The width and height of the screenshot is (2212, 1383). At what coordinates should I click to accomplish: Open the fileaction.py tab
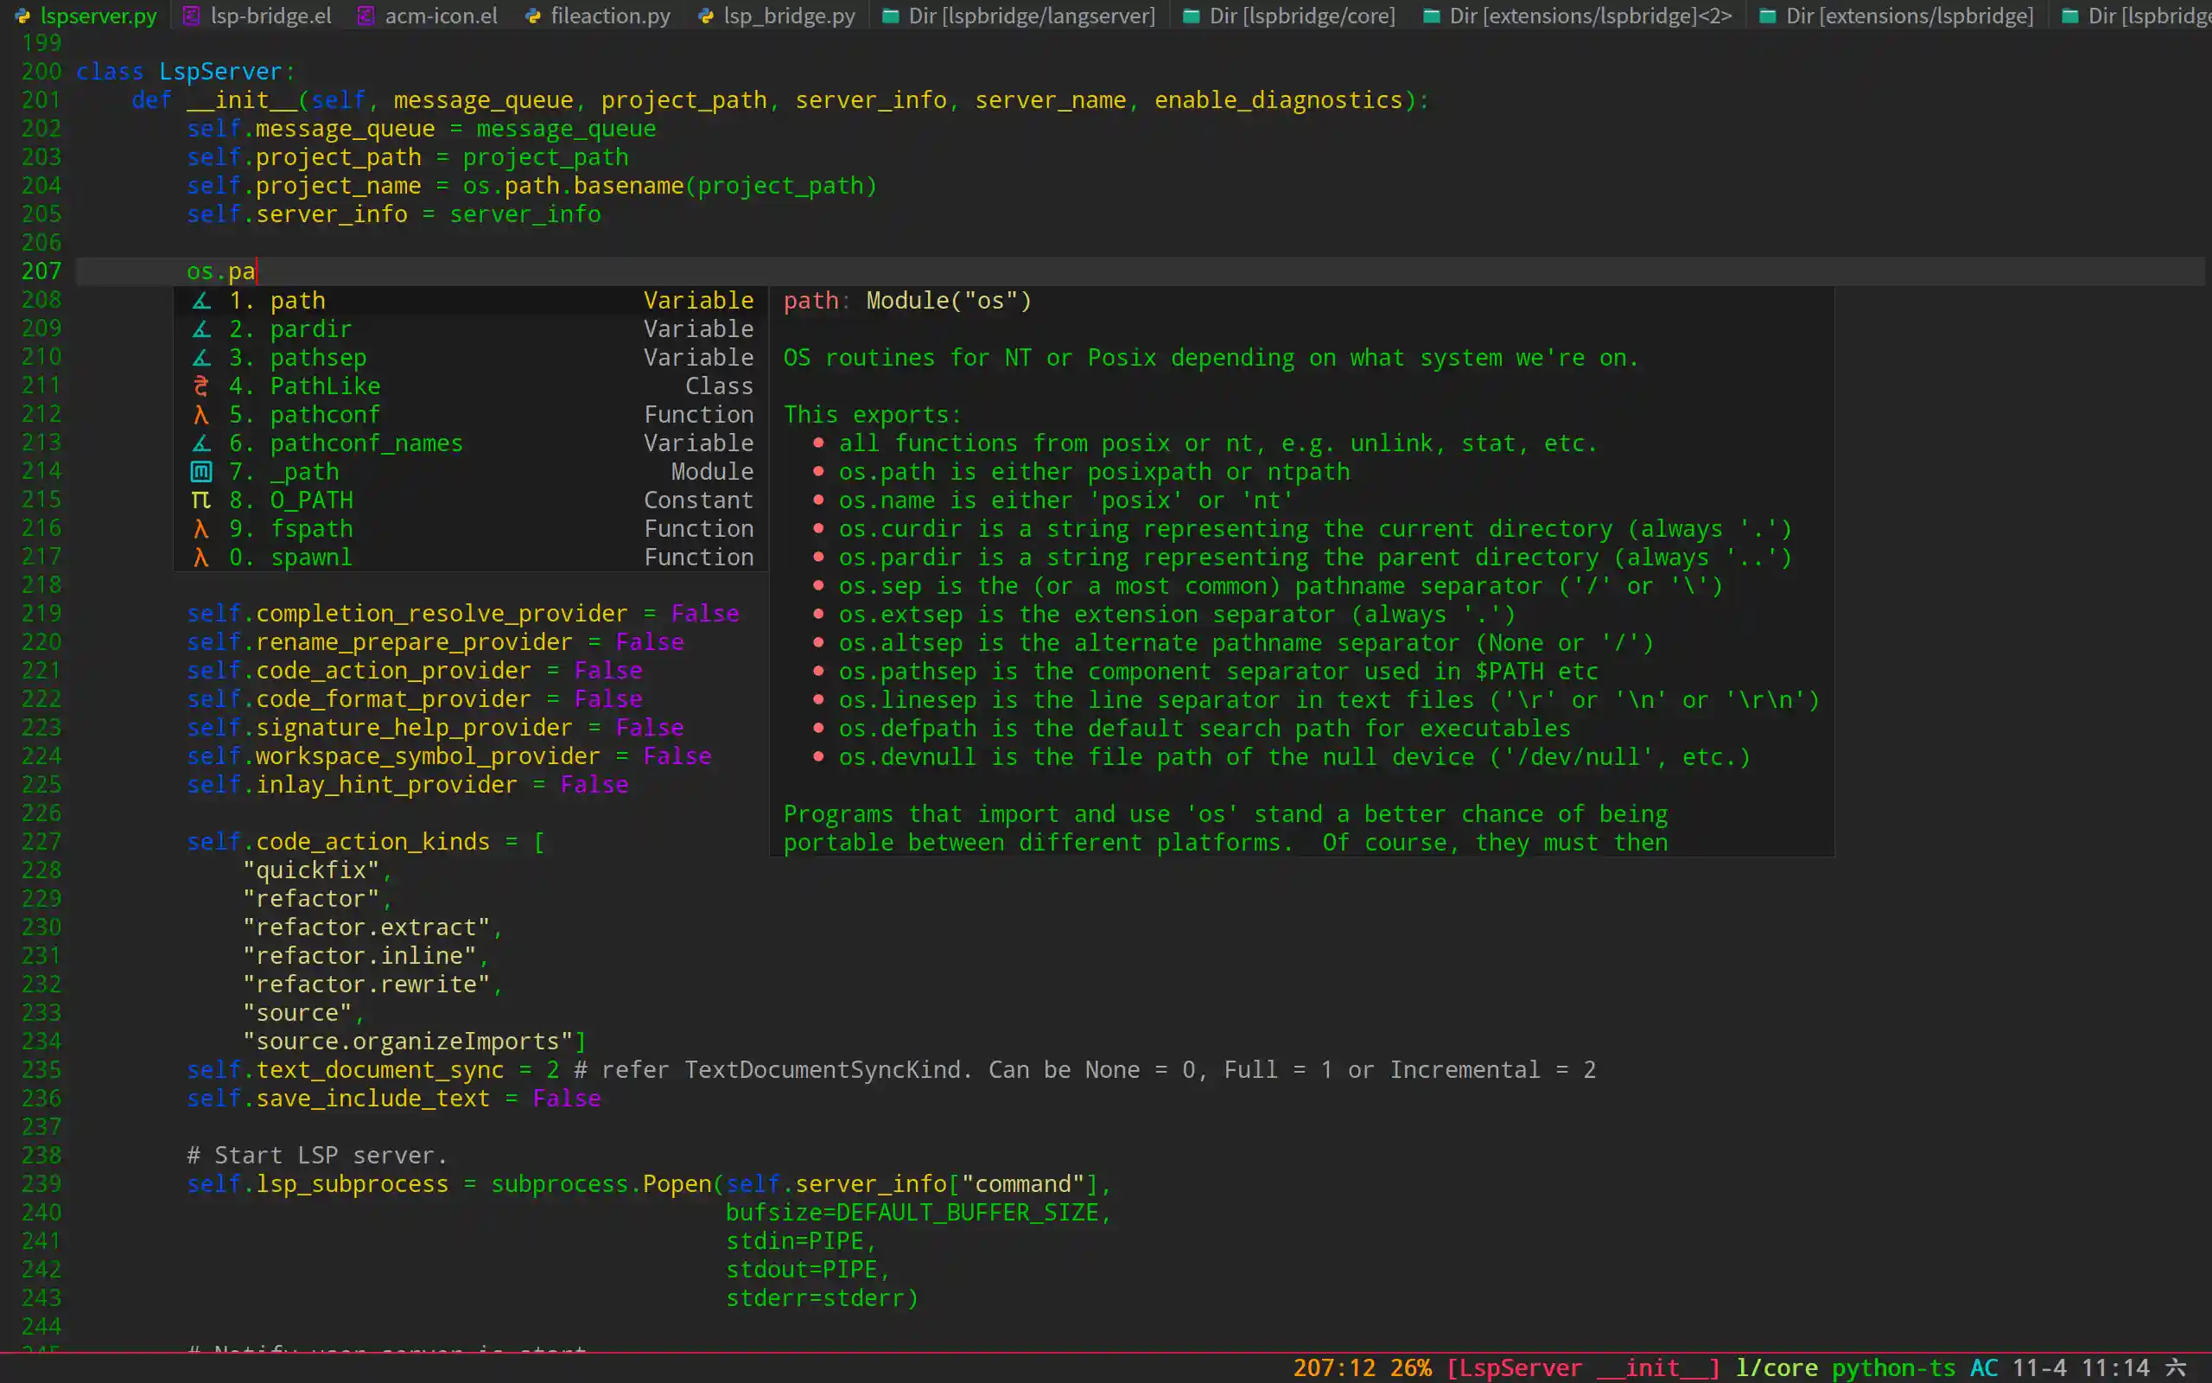coord(610,16)
